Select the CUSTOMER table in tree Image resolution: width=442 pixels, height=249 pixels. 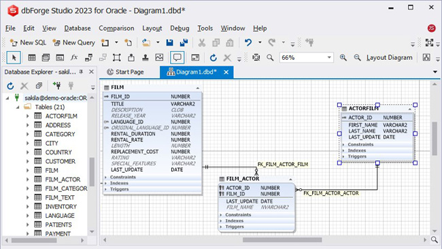click(61, 161)
